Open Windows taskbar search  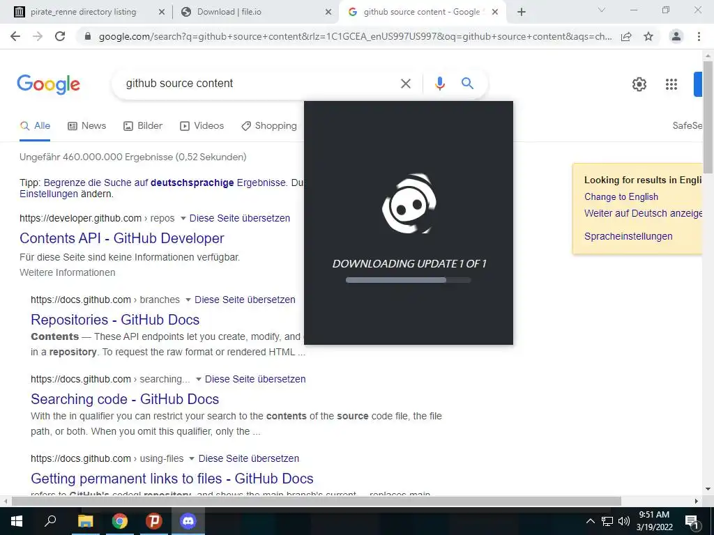[50, 521]
